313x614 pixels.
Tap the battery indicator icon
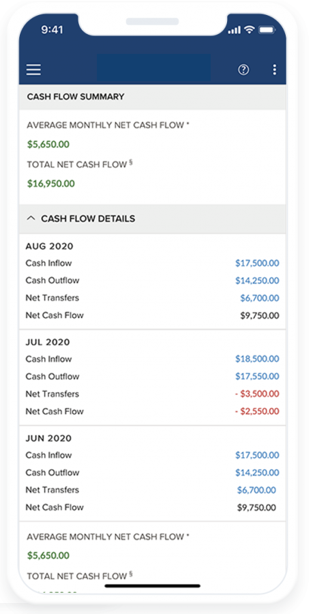click(x=267, y=30)
